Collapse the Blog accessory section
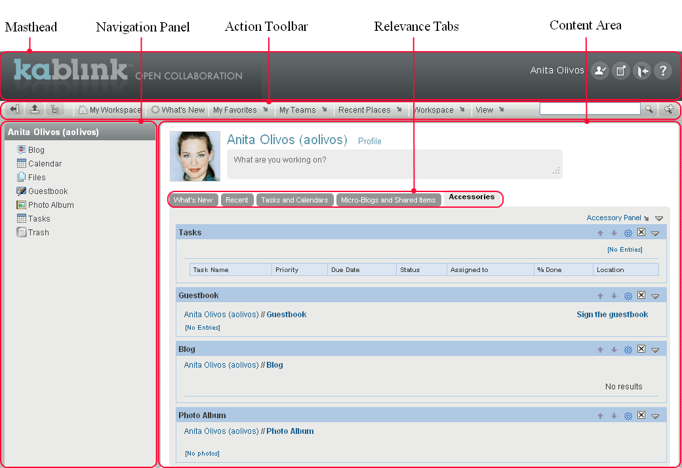 click(x=655, y=350)
